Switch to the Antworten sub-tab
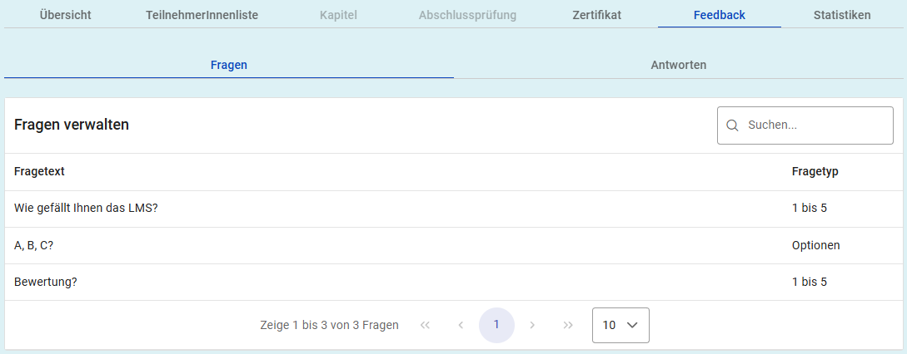 (679, 65)
